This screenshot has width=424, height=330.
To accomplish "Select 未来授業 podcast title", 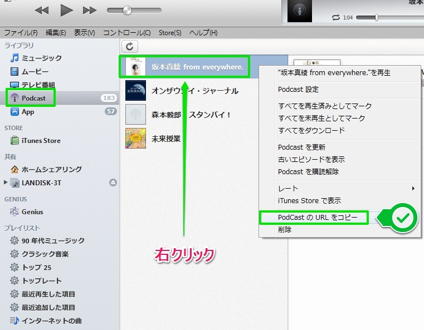I will point(166,139).
